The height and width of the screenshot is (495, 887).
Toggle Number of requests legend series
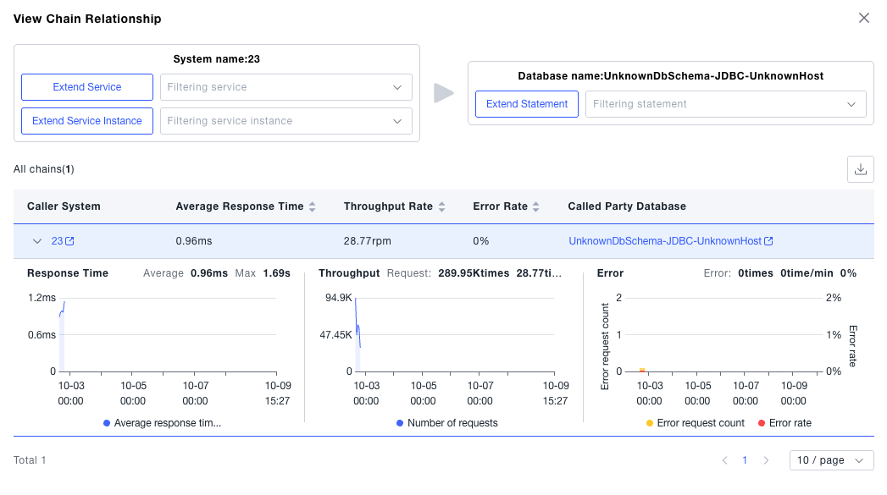446,423
